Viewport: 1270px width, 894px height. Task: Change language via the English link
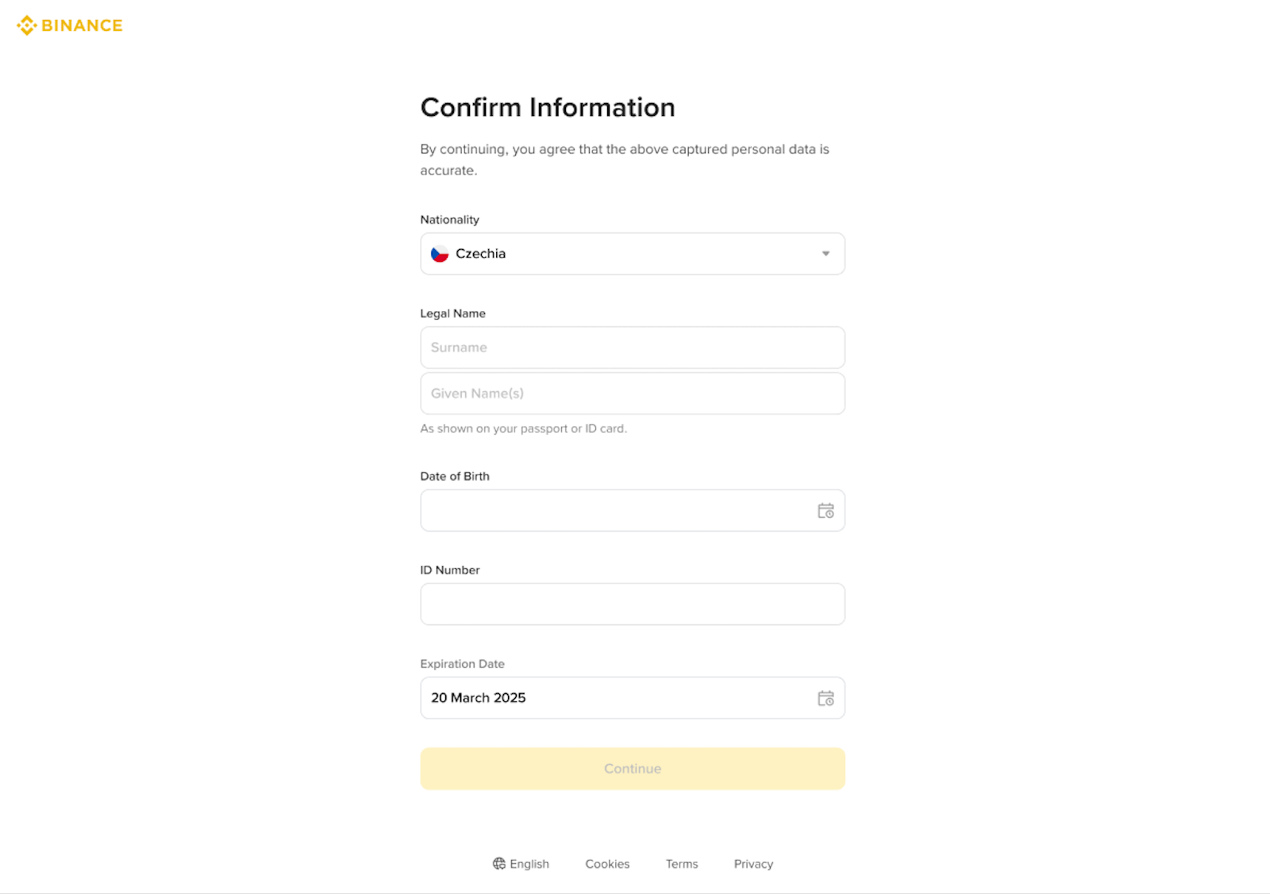tap(529, 864)
